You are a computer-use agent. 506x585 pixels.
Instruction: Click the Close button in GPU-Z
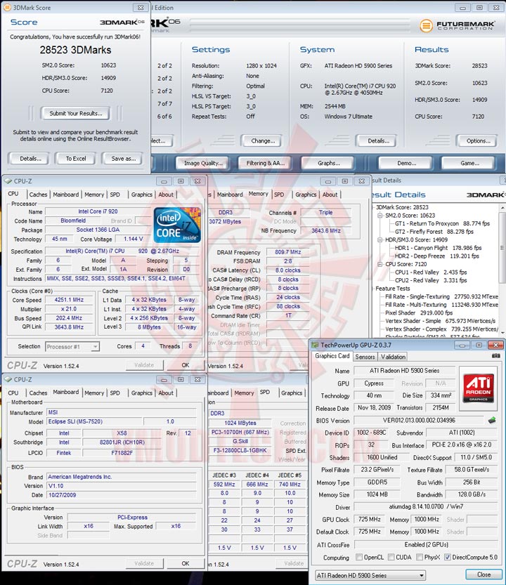coord(484,574)
